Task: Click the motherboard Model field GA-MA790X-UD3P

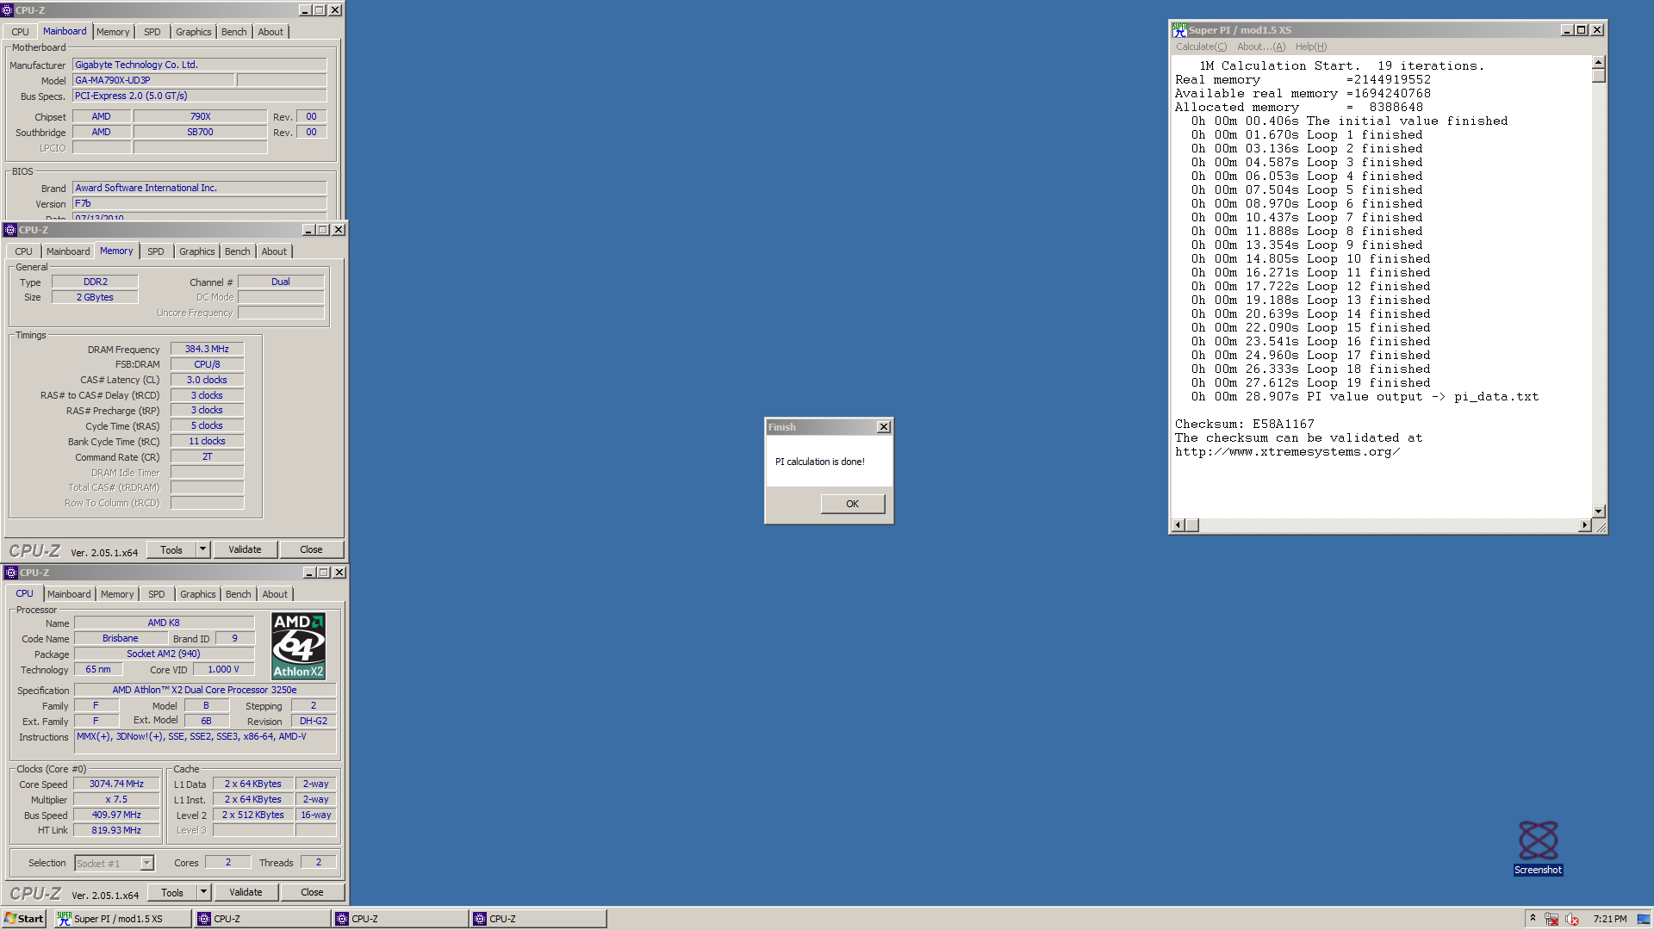Action: pyautogui.click(x=153, y=80)
